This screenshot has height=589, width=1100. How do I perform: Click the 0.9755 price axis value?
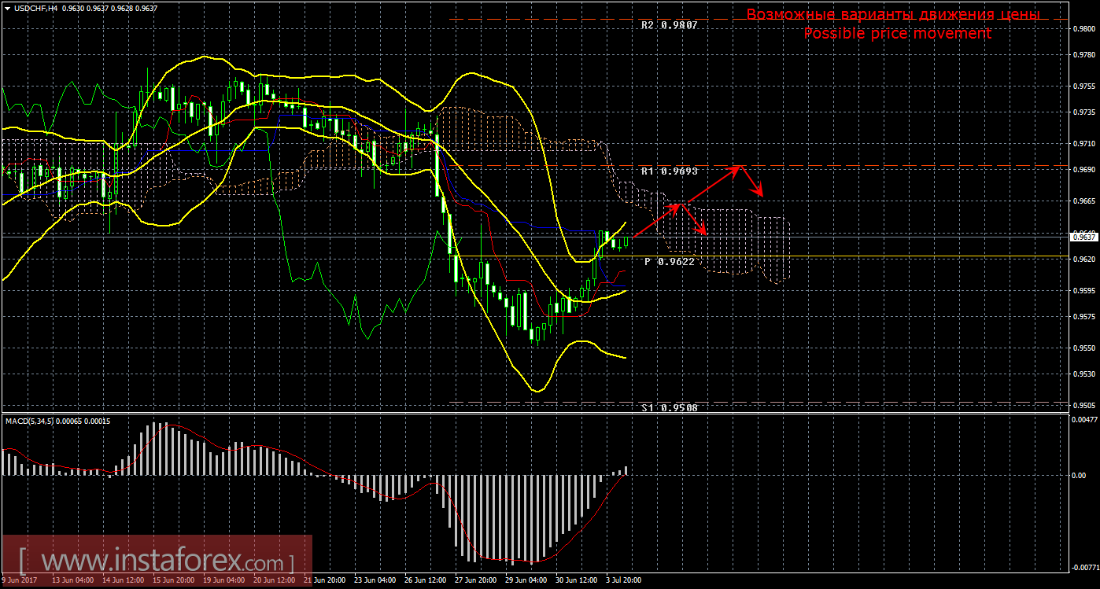tap(1084, 86)
